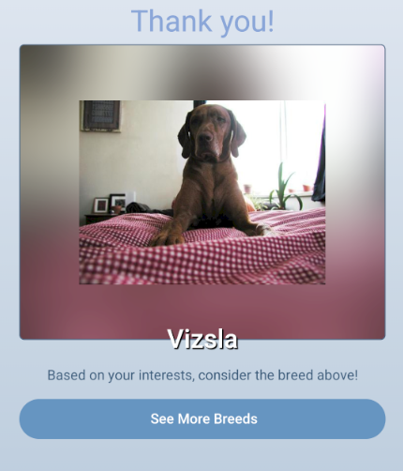Tap the blurred gray area above photo
403x471 pixels.
202,72
